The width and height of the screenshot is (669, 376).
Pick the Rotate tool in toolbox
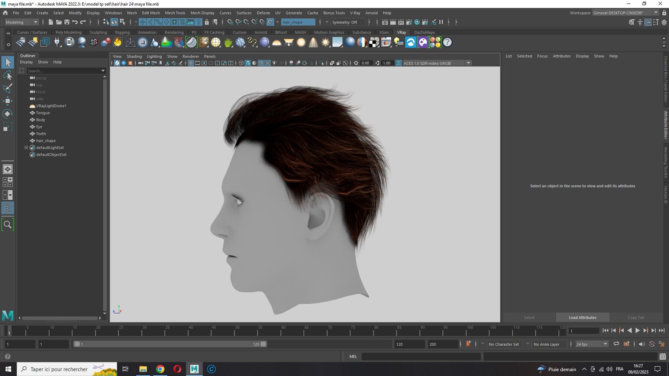point(7,114)
